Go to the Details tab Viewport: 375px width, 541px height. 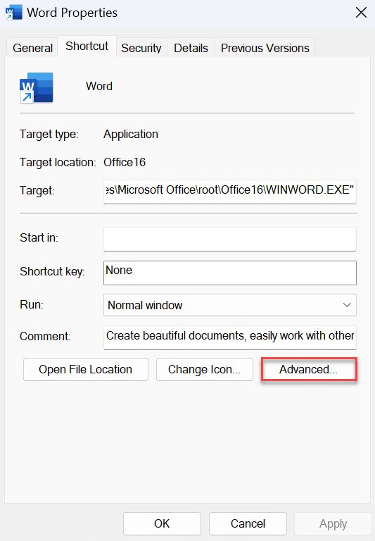tap(191, 48)
